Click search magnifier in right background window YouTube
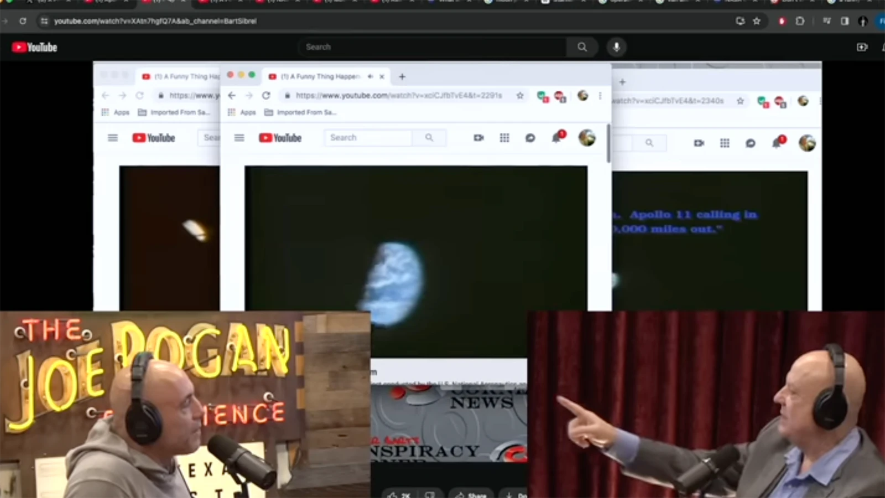 649,143
